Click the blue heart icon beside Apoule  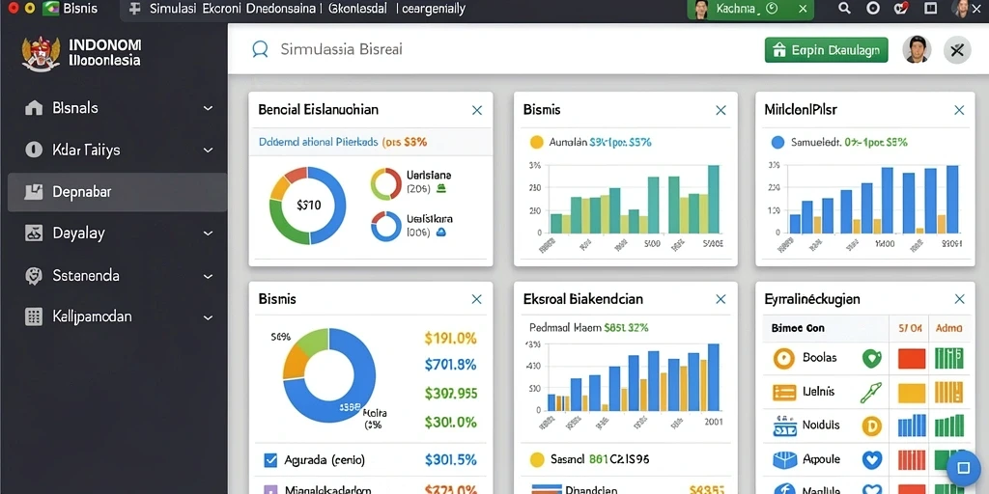tap(871, 459)
